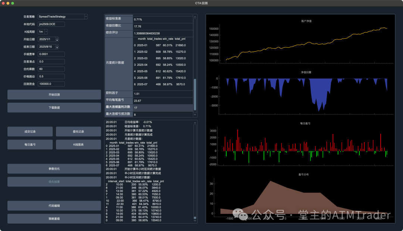Click the 净值回撤 drawdown chart title
This screenshot has height=231, width=403.
[306, 72]
